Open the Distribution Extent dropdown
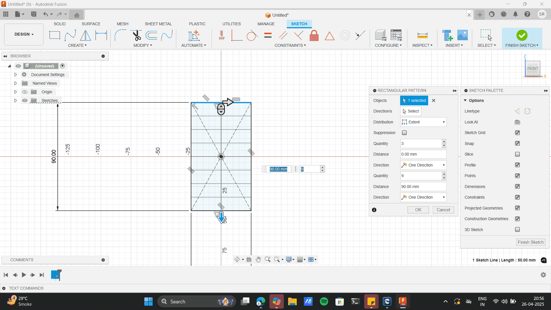 point(423,122)
